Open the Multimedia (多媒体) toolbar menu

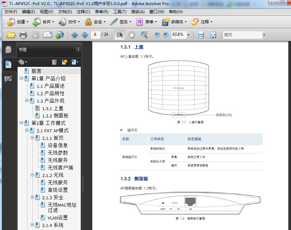coord(174,22)
